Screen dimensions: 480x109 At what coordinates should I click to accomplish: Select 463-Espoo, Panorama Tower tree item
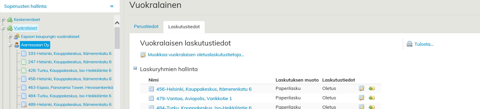point(70,87)
